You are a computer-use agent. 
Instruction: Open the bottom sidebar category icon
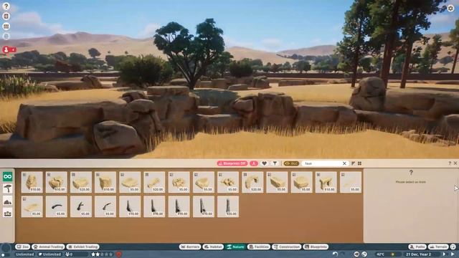pyautogui.click(x=8, y=214)
